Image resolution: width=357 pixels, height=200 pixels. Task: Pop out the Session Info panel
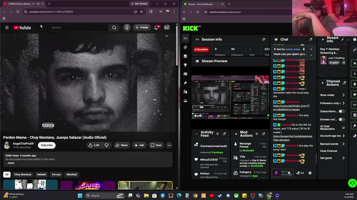(x=263, y=39)
